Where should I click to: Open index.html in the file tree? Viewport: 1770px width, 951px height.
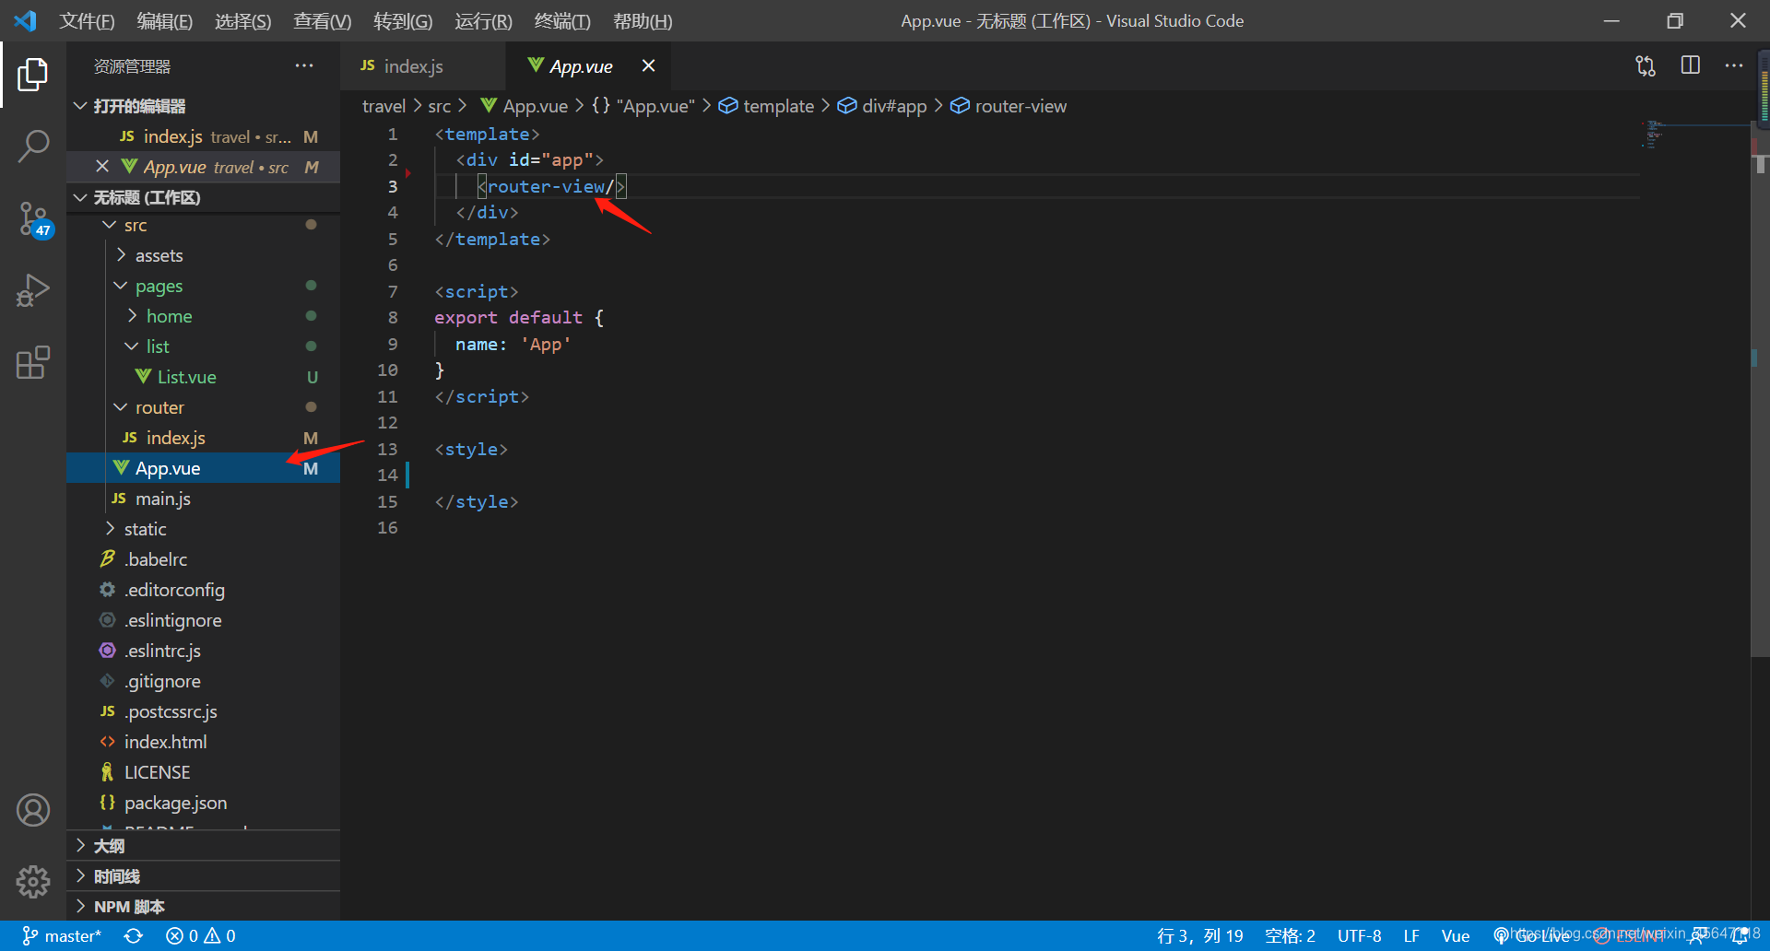[203, 742]
